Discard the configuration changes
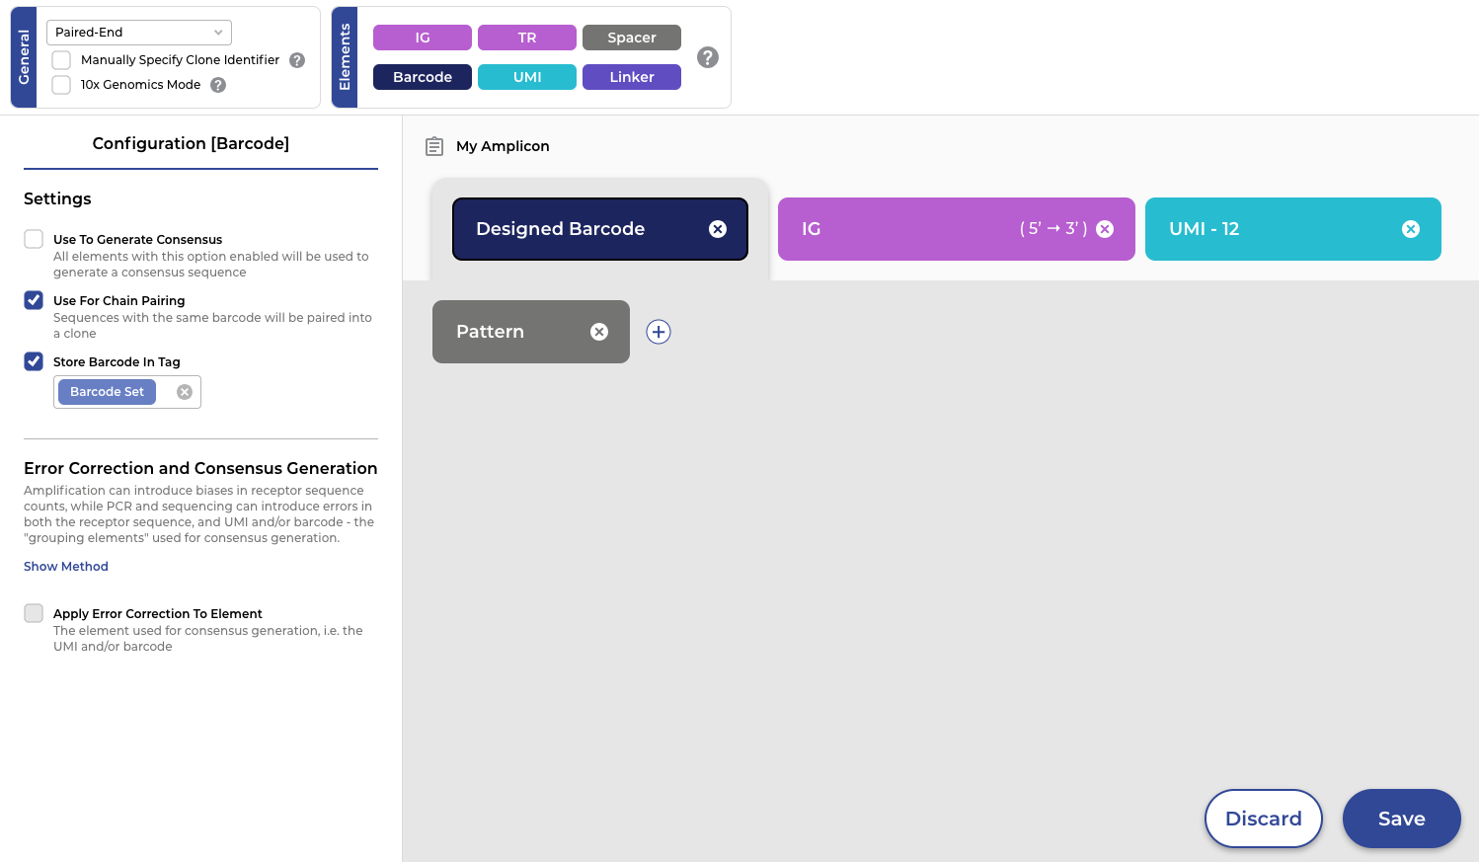The height and width of the screenshot is (862, 1479). [x=1264, y=819]
